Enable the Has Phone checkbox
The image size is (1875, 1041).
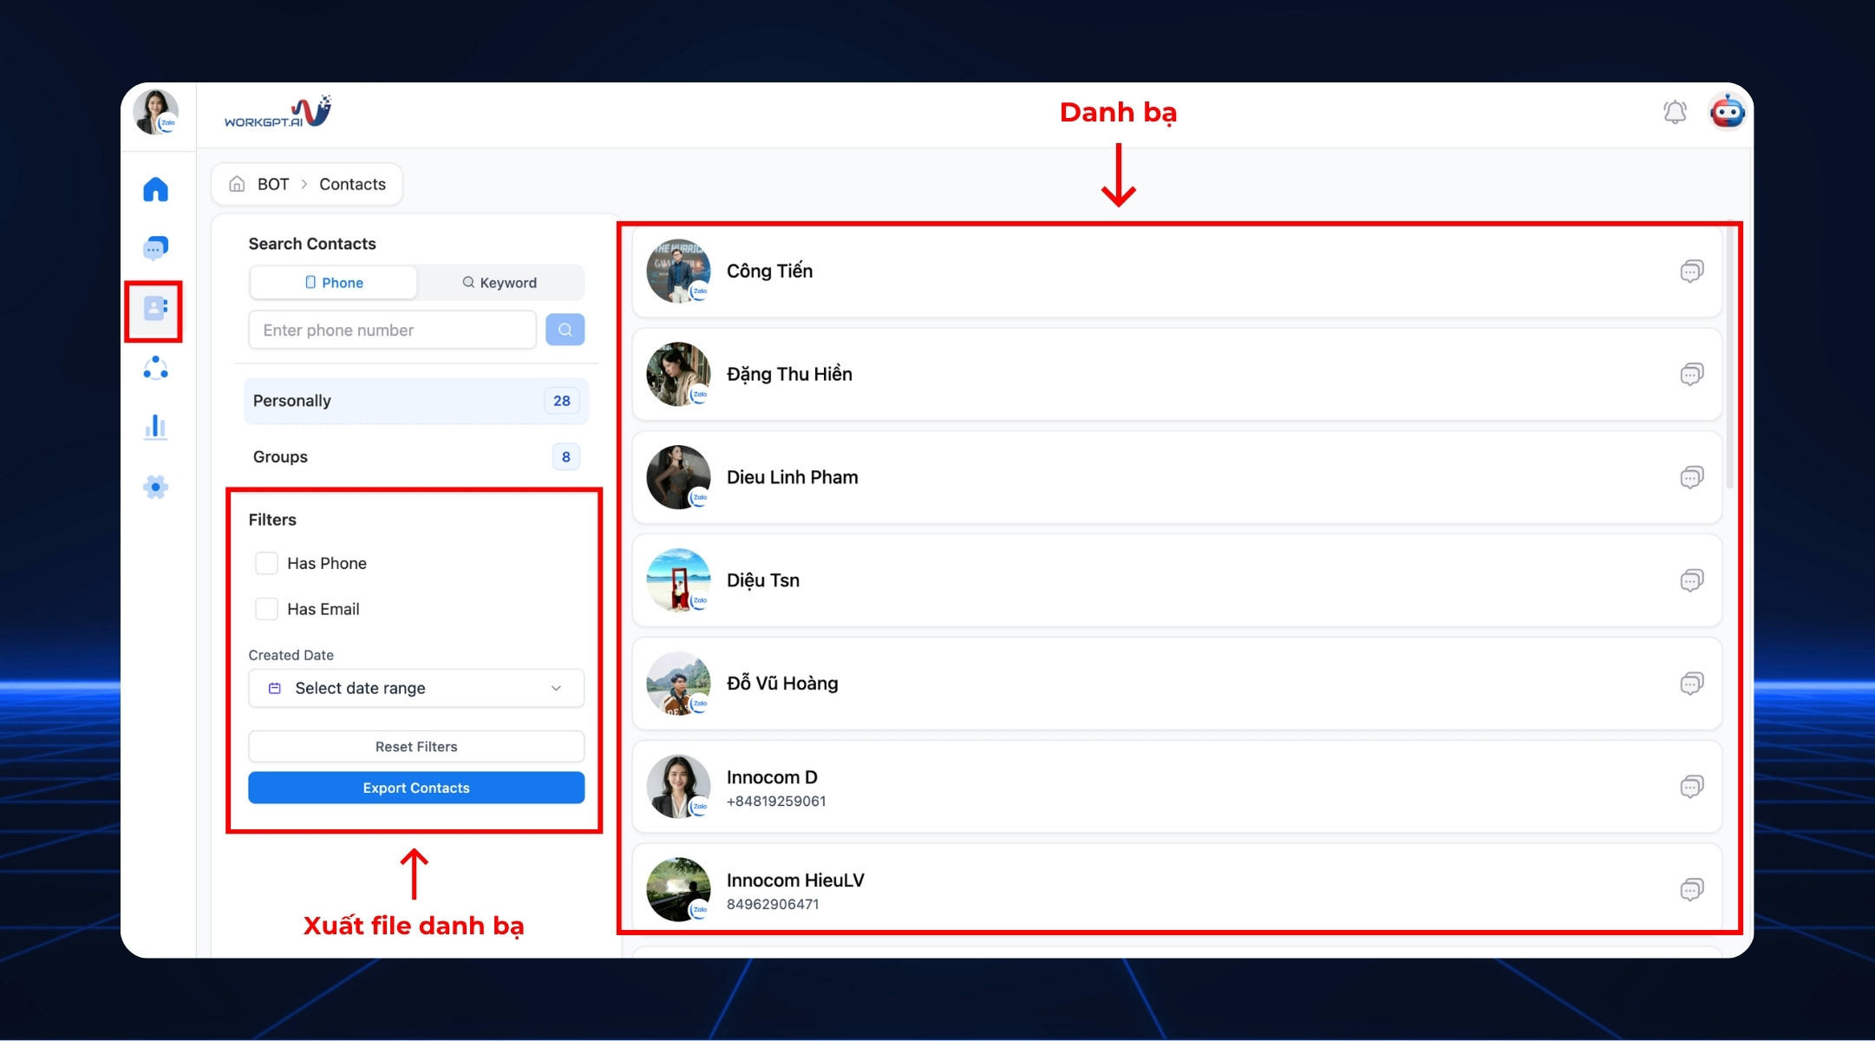tap(266, 563)
